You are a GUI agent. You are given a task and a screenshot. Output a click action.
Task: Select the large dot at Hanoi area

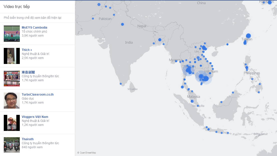pyautogui.click(x=204, y=48)
